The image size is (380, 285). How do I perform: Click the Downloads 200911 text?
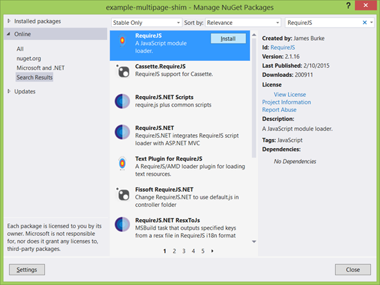point(287,75)
